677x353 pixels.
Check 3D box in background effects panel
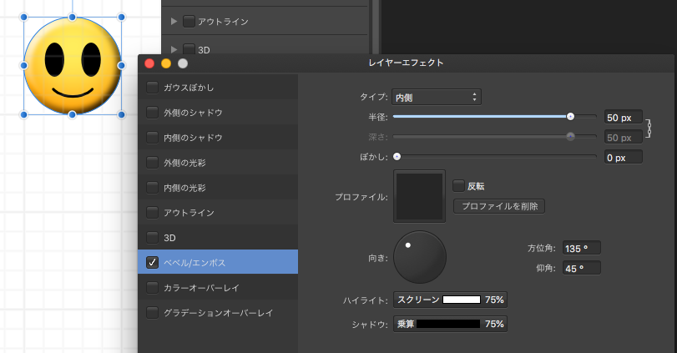(x=189, y=48)
